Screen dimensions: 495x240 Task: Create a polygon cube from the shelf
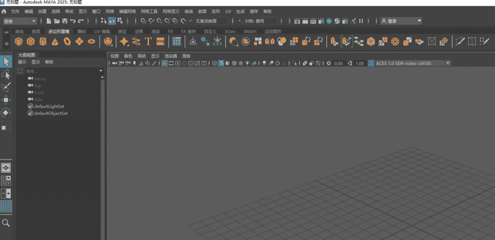tap(31, 41)
